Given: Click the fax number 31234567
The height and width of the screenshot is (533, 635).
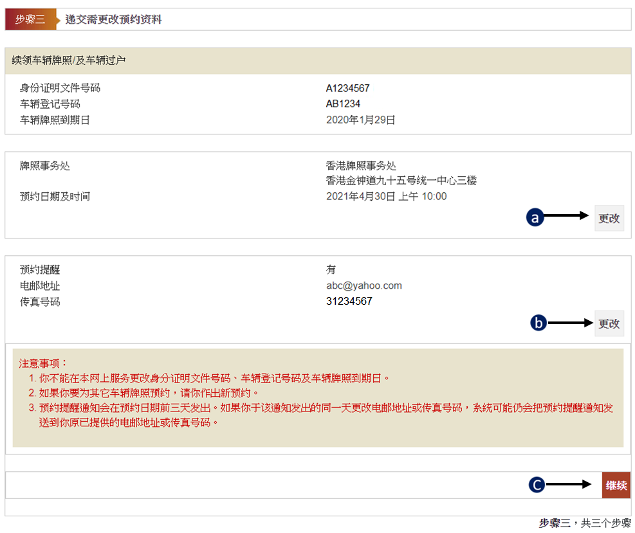Looking at the screenshot, I should [349, 301].
